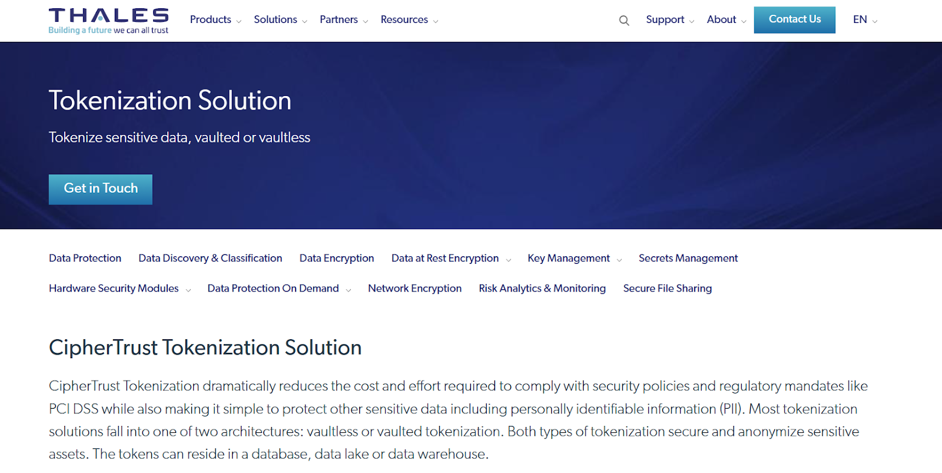Click the Get in Touch button
The height and width of the screenshot is (473, 942).
101,189
